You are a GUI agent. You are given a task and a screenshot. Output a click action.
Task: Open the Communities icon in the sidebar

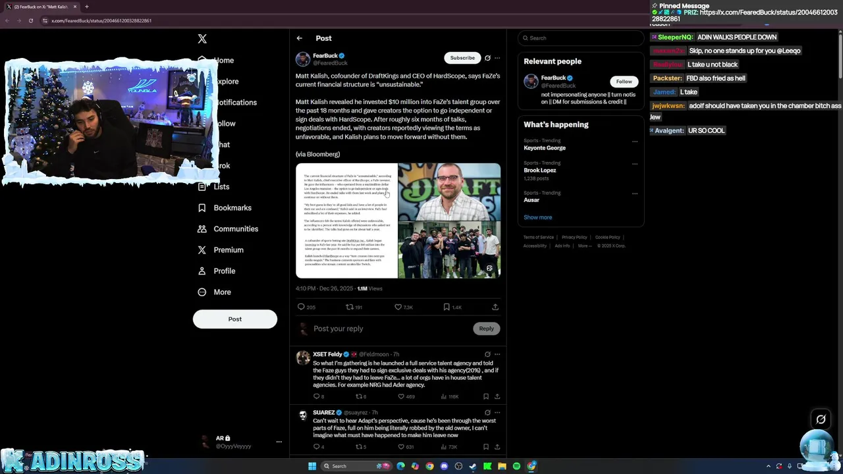point(202,228)
